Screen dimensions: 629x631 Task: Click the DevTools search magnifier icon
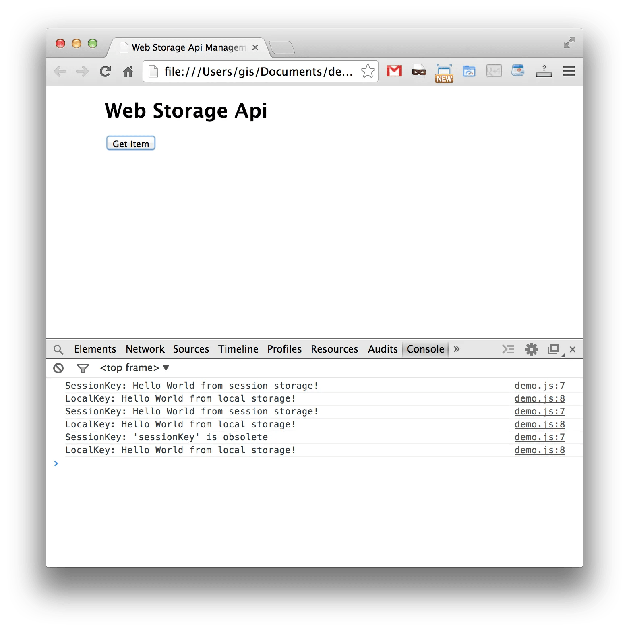tap(58, 349)
